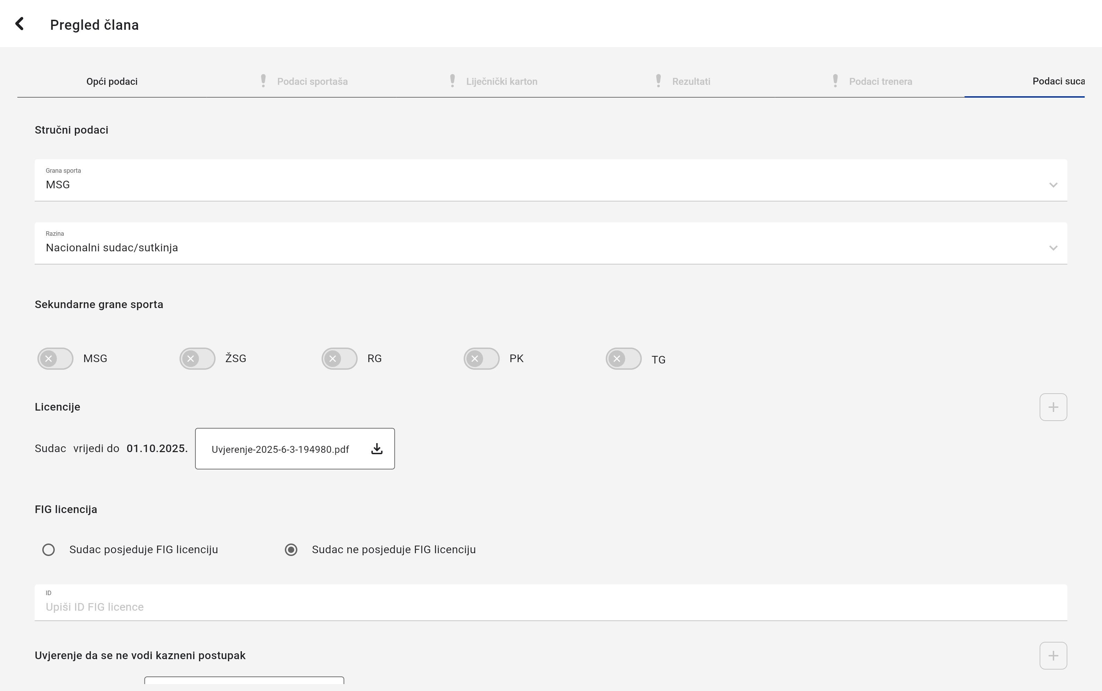Click exclamation icon beside Liječnički karton

[x=453, y=81]
